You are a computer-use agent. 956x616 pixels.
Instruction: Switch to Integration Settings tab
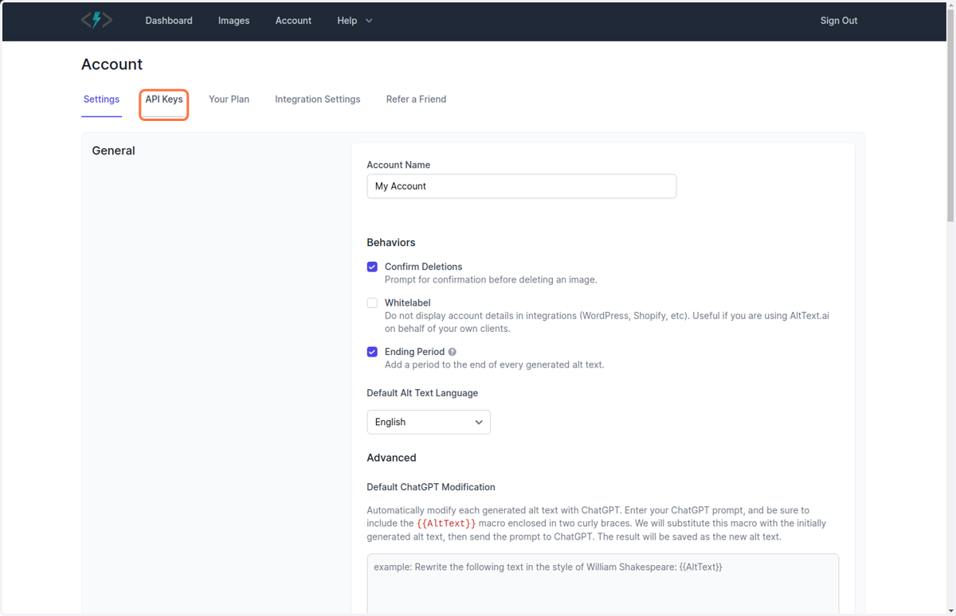pyautogui.click(x=318, y=99)
